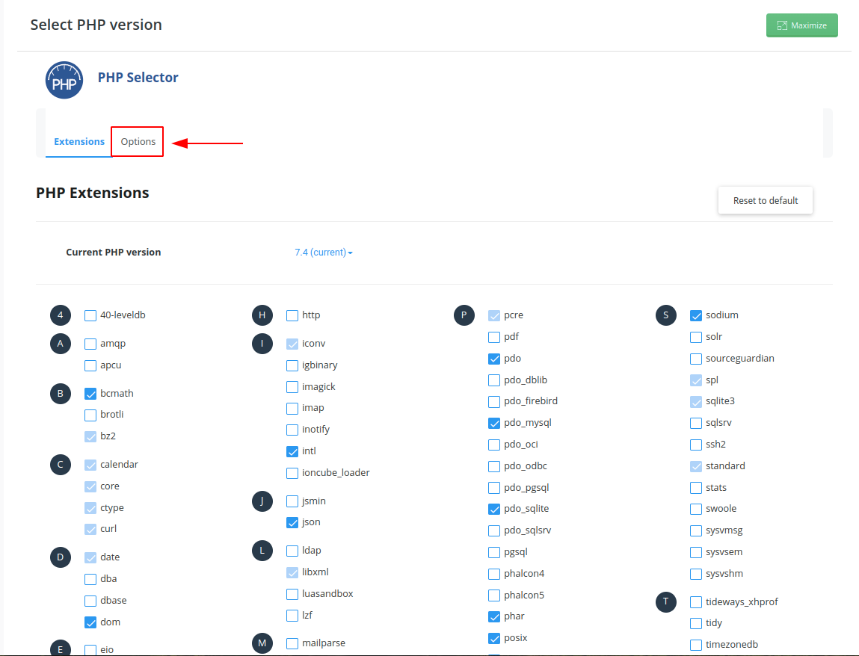Click the letter T section badge
The image size is (859, 656).
(666, 601)
